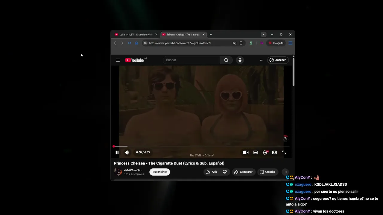Click the browser home icon
This screenshot has width=383, height=215.
(137, 43)
